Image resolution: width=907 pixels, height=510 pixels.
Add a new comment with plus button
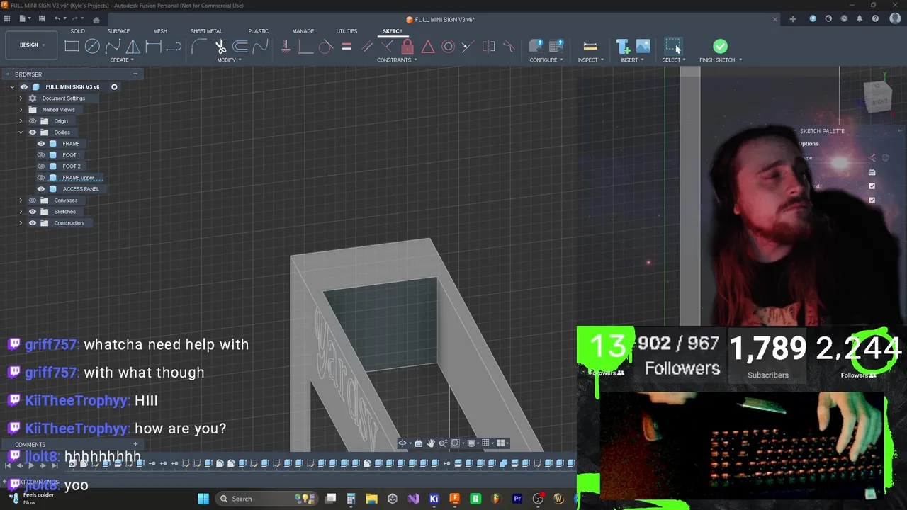[135, 444]
